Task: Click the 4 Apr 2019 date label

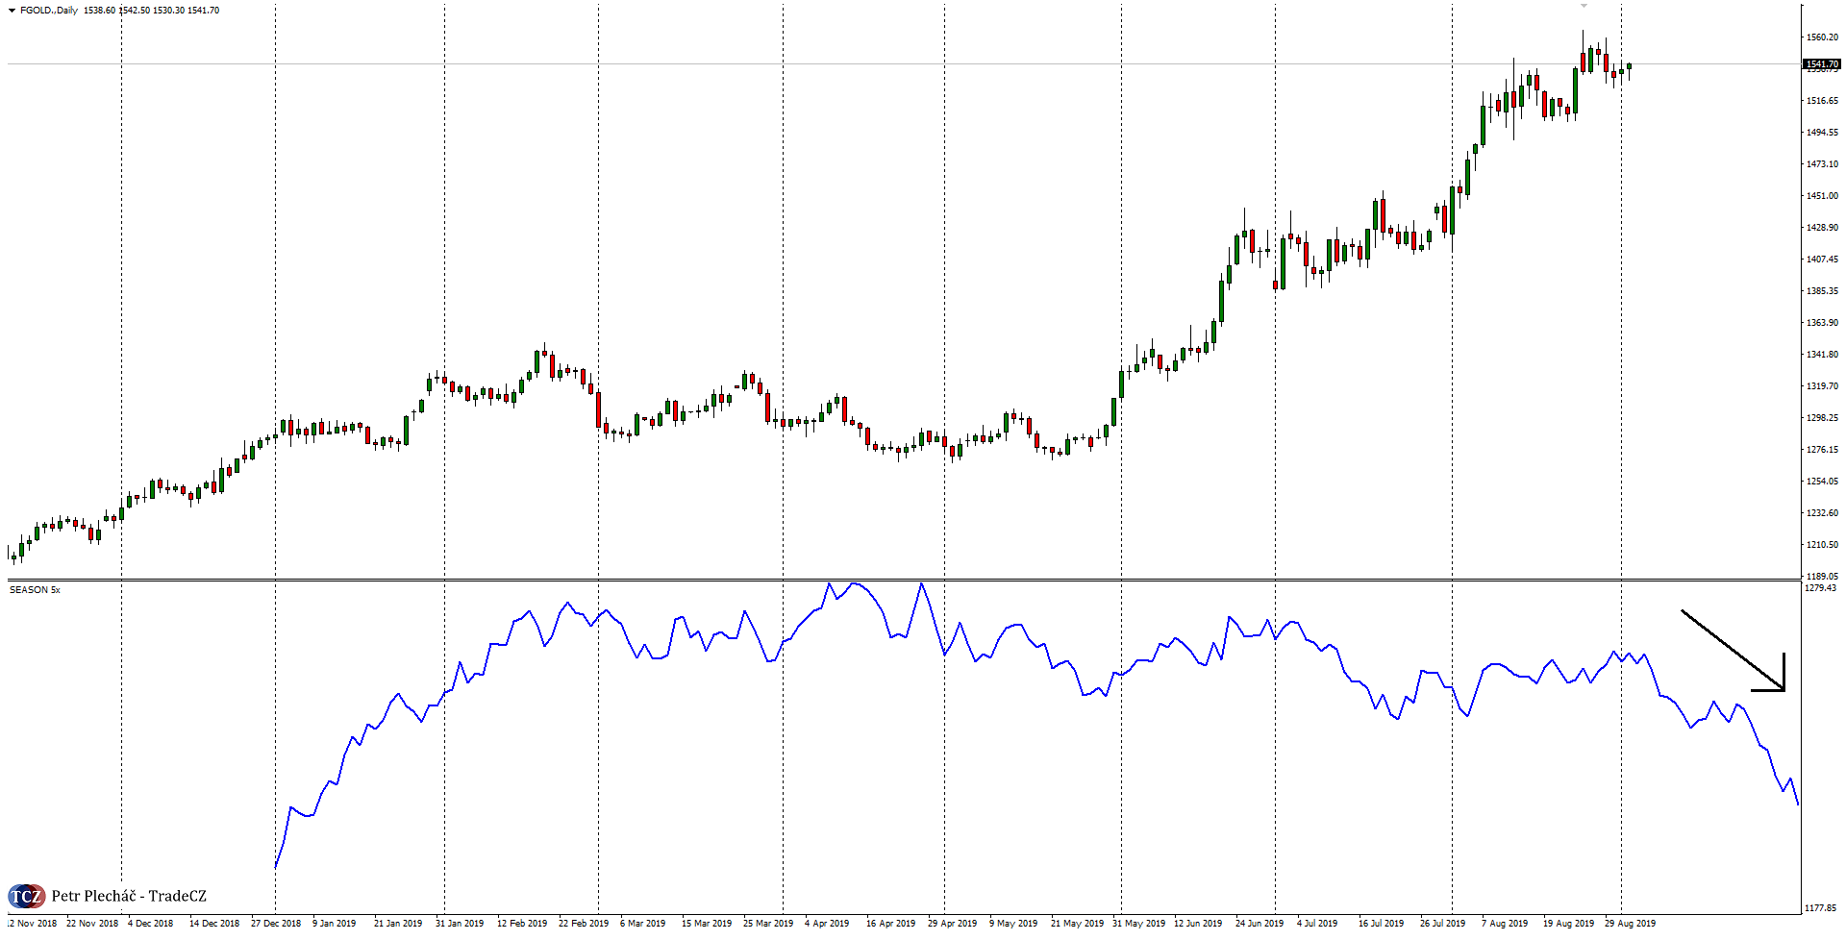Action: pos(827,924)
